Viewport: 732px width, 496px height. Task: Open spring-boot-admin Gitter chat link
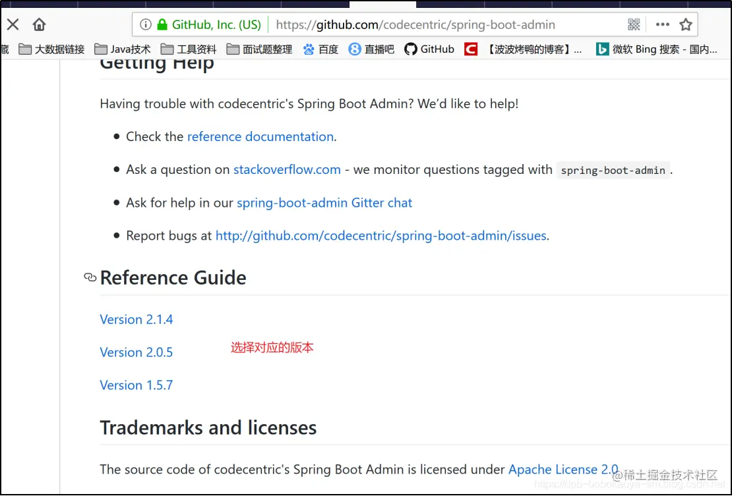(324, 203)
